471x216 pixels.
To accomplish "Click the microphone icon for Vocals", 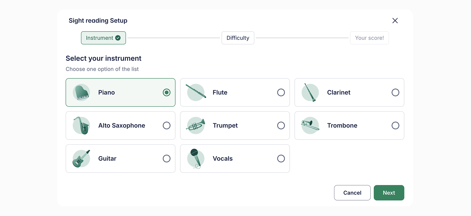I will [195, 158].
